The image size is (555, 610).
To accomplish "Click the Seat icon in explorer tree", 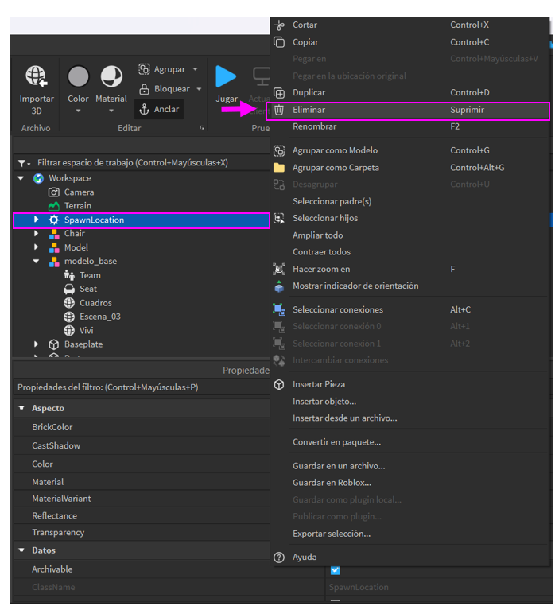I will (x=69, y=289).
